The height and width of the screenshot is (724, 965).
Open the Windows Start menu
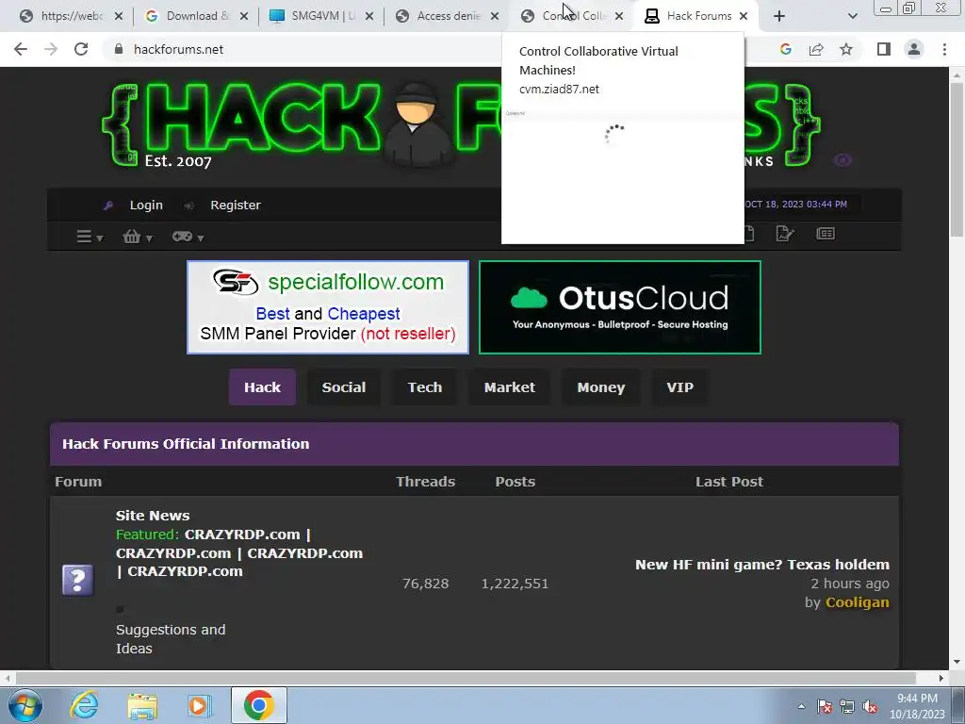tap(25, 705)
